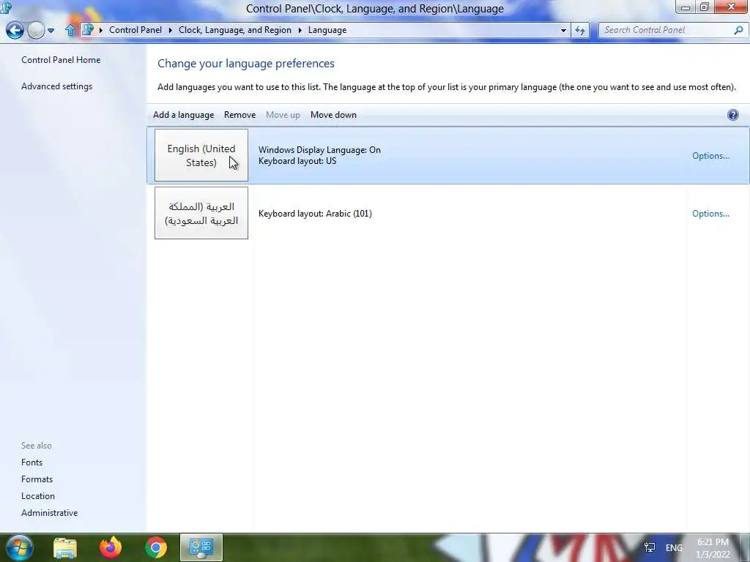Expand the root breadcrumb chevron before Control Panel
This screenshot has width=750, height=562.
(x=101, y=30)
